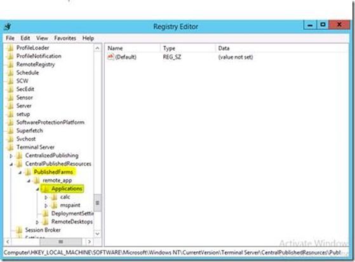Select the (Default) value name
The width and height of the screenshot is (355, 262).
(x=126, y=57)
